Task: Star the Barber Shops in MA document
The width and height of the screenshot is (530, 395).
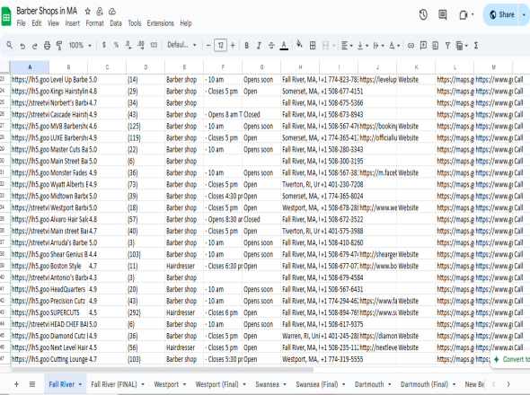Action: tap(87, 12)
